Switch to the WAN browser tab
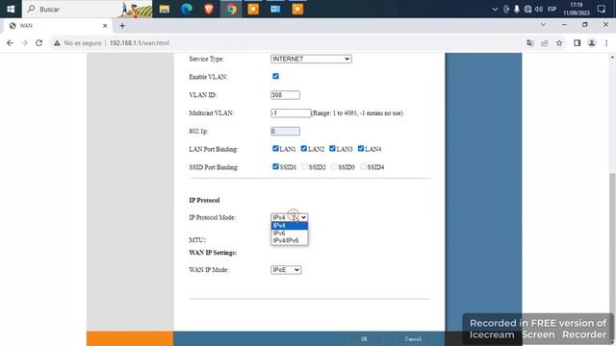 point(57,26)
